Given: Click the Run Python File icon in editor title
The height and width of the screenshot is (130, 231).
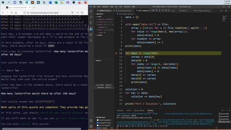Looking at the screenshot, I should [x=221, y=10].
